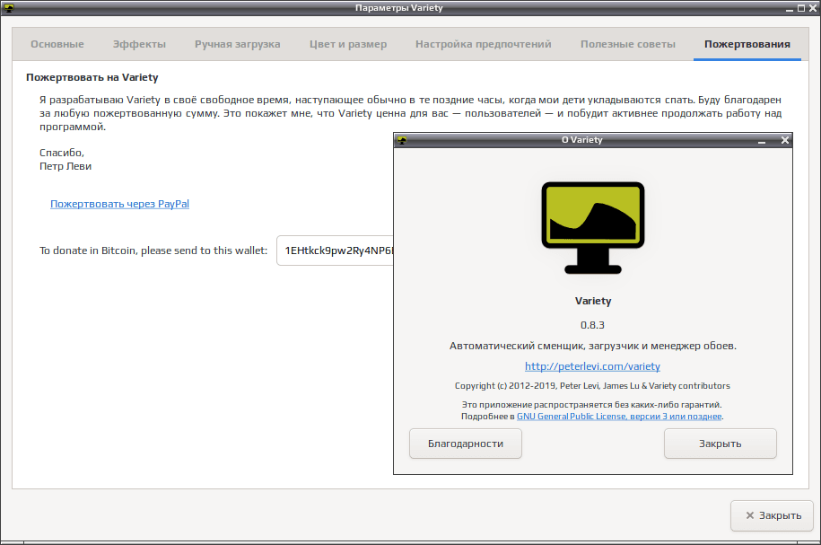Open the Настройка предпочтений tab
The image size is (821, 545).
[x=484, y=44]
